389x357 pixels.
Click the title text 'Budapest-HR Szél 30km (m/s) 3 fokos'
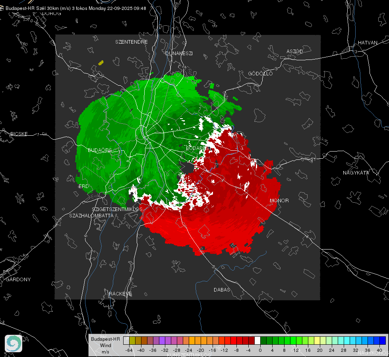[46, 8]
